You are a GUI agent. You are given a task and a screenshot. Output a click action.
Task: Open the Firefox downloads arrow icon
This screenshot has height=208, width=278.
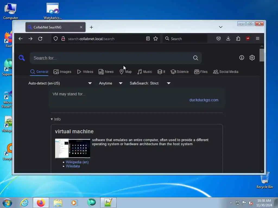point(228,38)
